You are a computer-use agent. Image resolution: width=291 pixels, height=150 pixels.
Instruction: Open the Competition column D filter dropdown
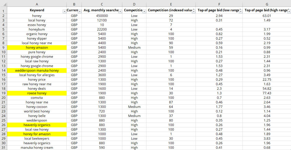pos(144,11)
